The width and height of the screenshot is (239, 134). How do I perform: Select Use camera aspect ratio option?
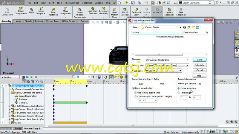pyautogui.click(x=135, y=93)
